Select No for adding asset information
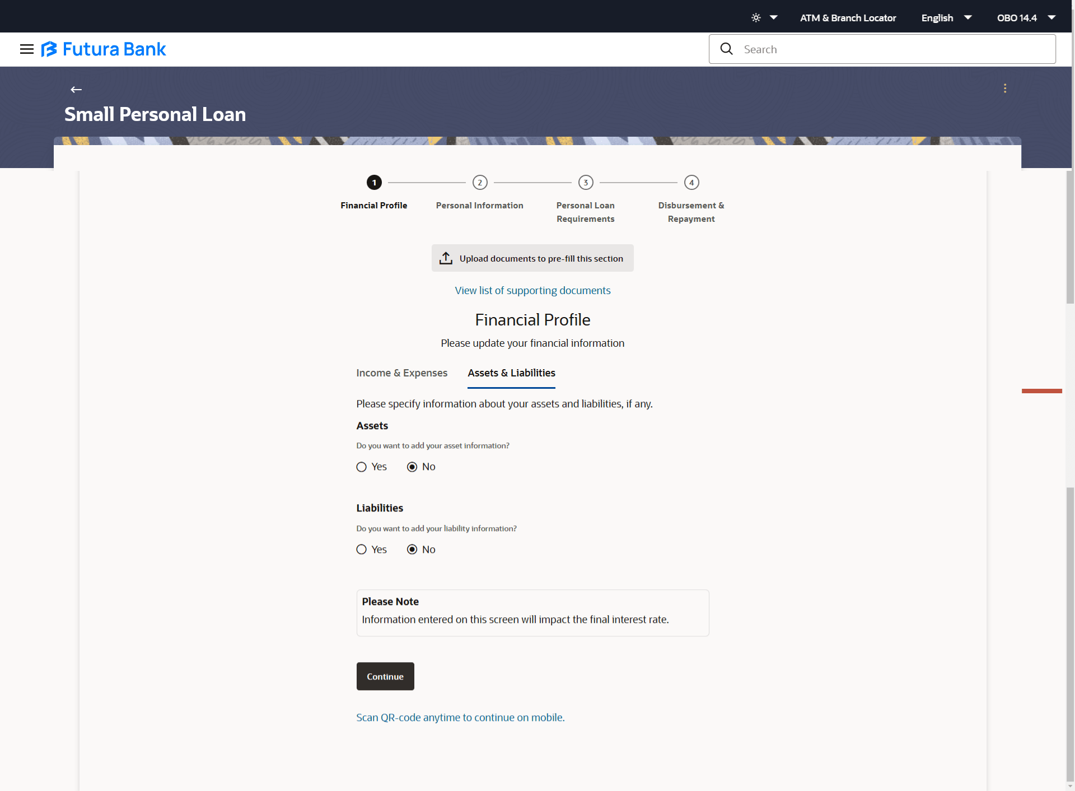Viewport: 1075px width, 791px height. pyautogui.click(x=412, y=467)
